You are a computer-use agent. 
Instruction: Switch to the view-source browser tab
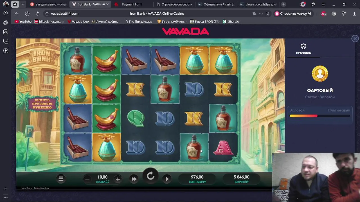tap(258, 4)
